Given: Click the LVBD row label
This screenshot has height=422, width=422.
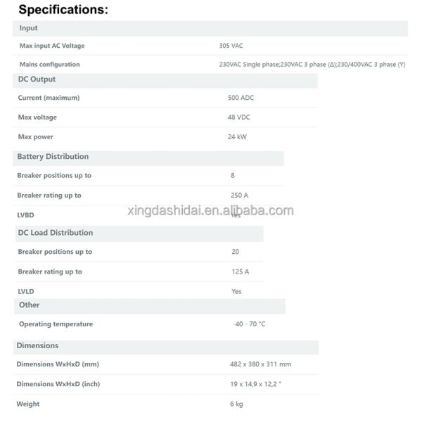Looking at the screenshot, I should point(25,215).
